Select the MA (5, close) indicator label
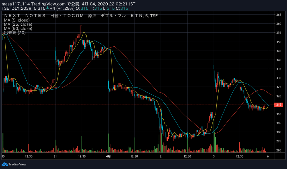 (17, 20)
